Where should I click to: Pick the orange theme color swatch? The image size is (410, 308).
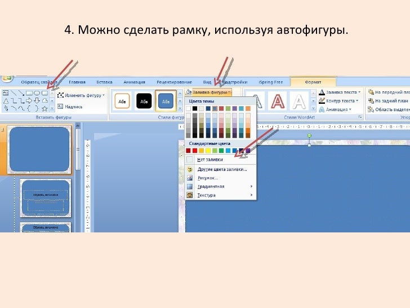pos(248,108)
